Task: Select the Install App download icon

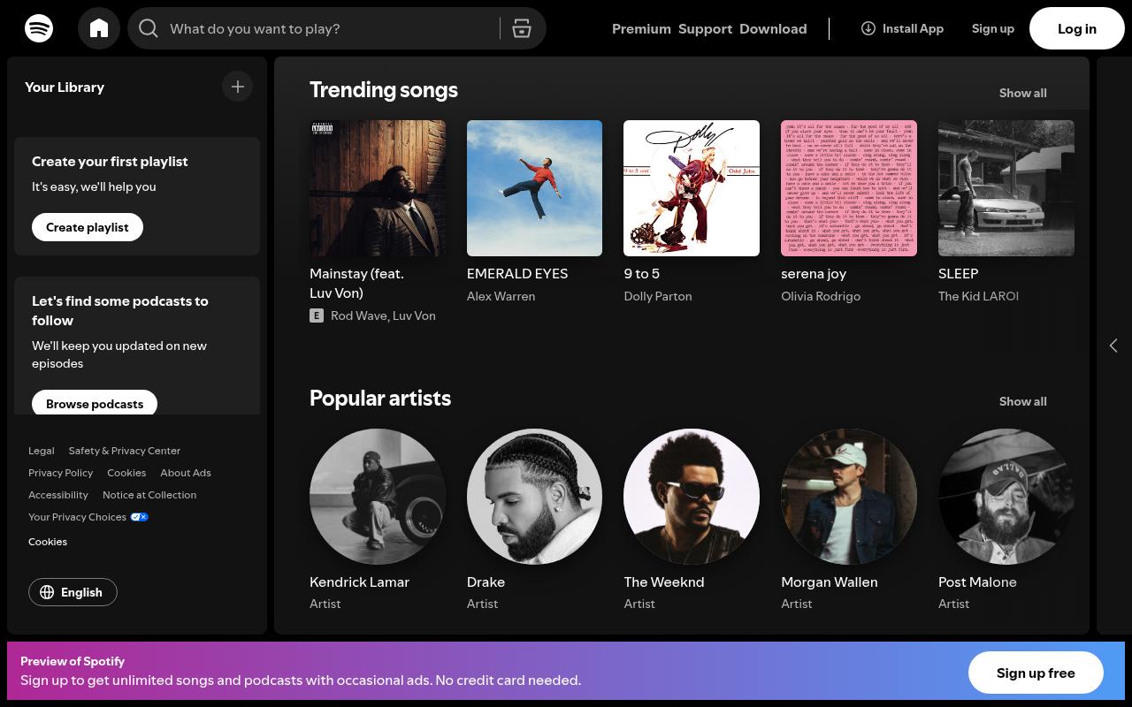Action: tap(868, 28)
